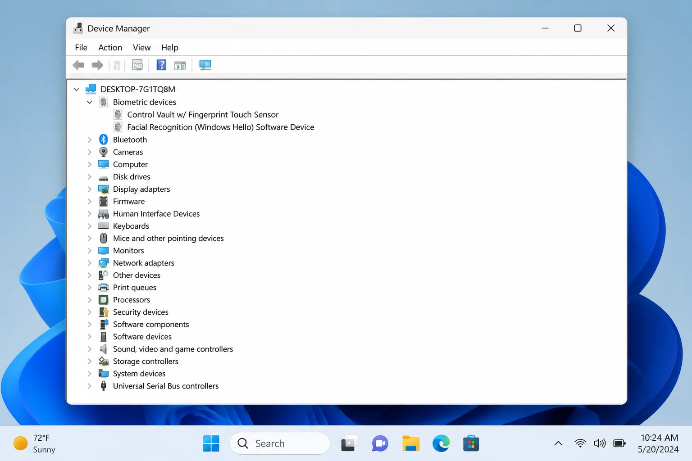Click the Forward arrow toolbar icon

click(97, 65)
